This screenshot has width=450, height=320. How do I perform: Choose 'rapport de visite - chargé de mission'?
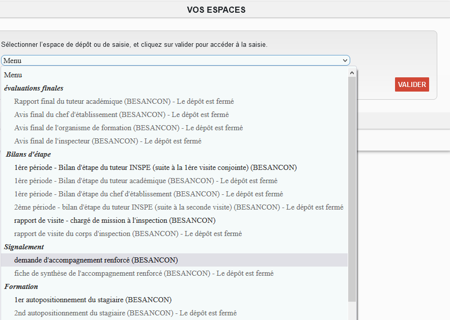click(x=115, y=220)
